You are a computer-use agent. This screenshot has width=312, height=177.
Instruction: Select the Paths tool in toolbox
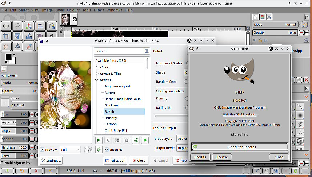pyautogui.click(x=52, y=26)
